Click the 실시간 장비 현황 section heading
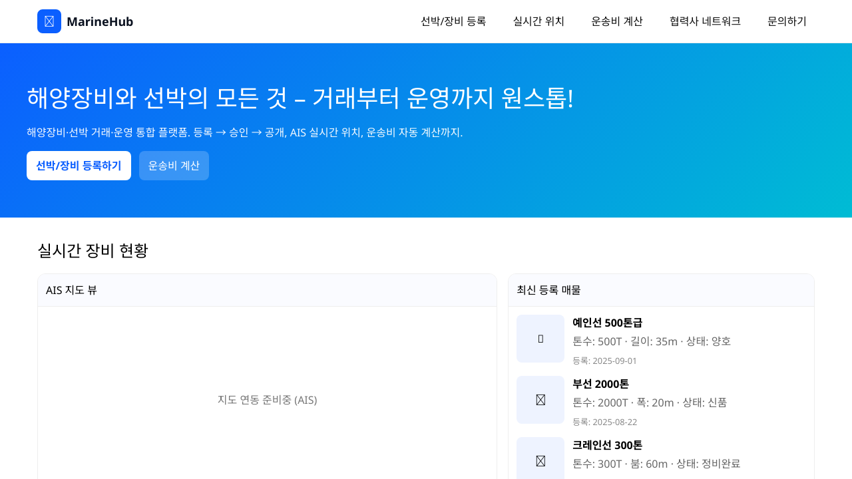852x479 pixels. [x=93, y=251]
